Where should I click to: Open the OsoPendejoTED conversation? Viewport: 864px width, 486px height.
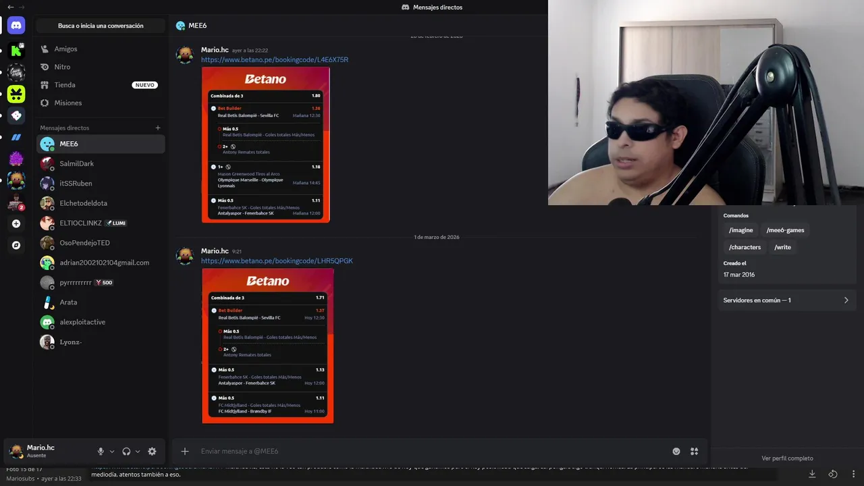(100, 242)
